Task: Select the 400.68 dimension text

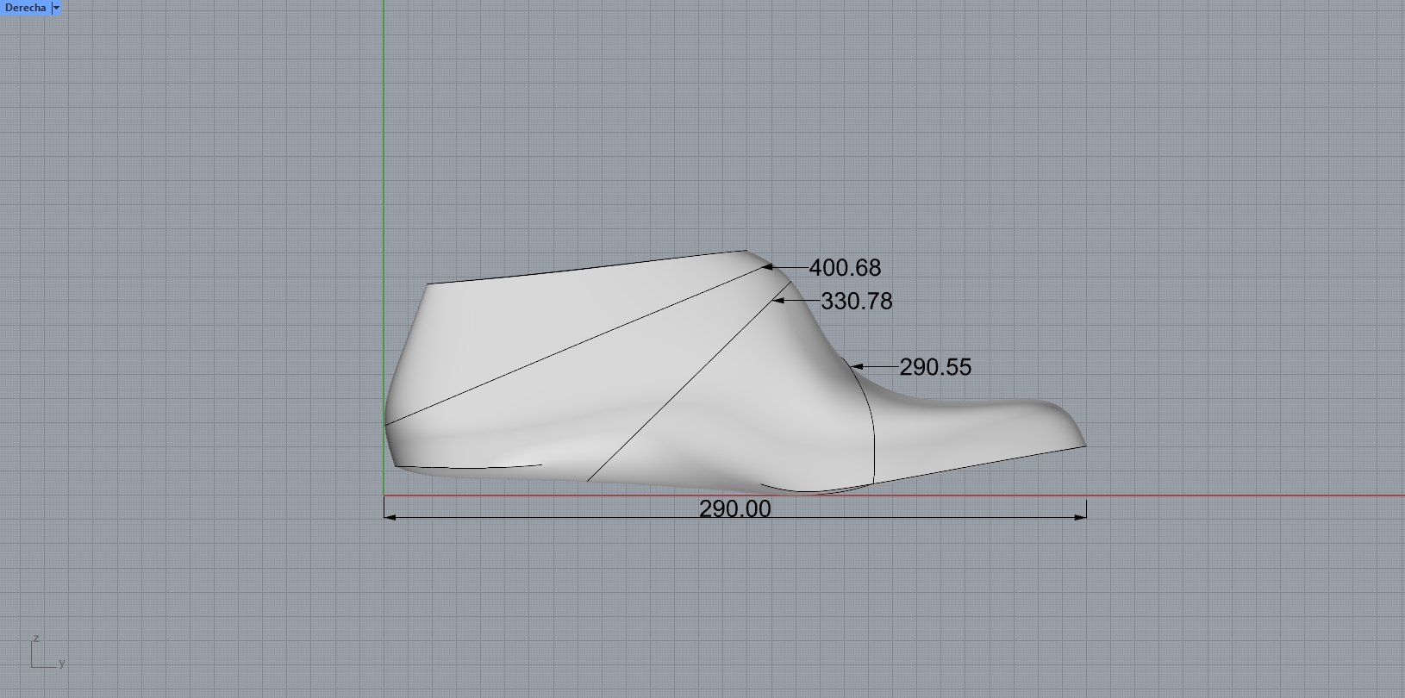Action: pos(845,268)
